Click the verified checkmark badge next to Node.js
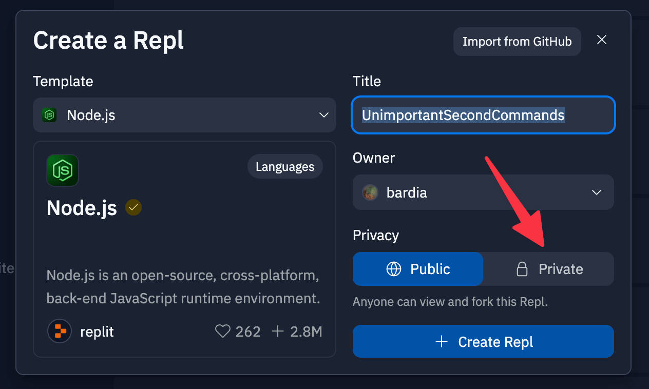 pyautogui.click(x=133, y=207)
